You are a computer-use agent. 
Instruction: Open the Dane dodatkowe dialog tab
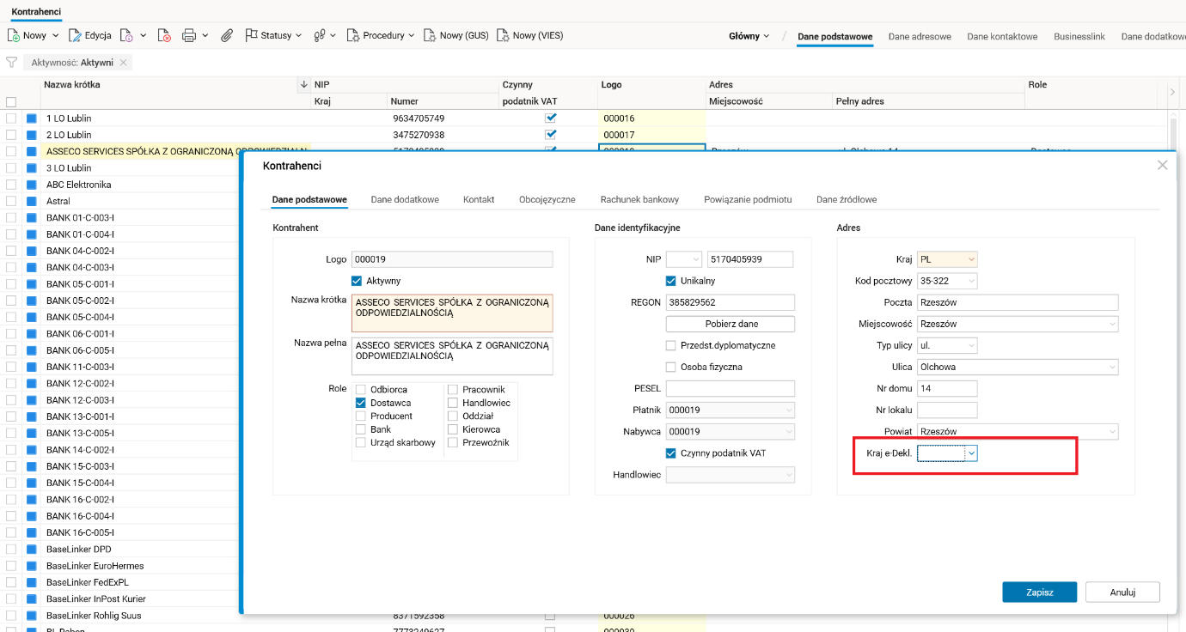coord(405,199)
